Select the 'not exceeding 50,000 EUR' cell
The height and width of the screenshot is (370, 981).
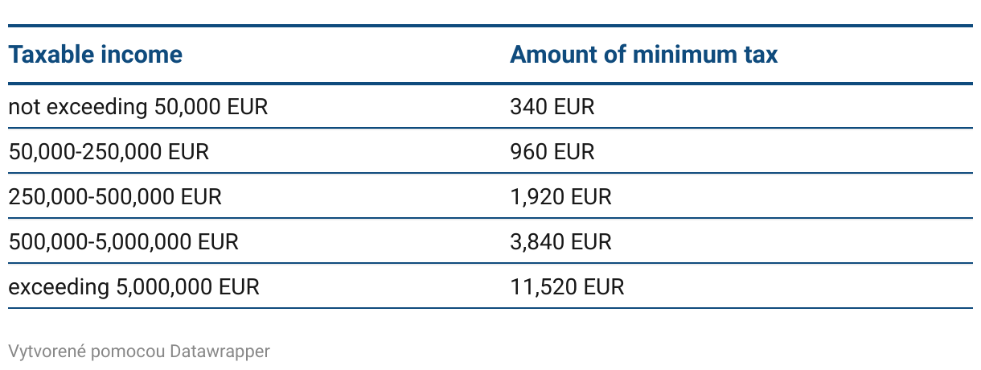[138, 106]
